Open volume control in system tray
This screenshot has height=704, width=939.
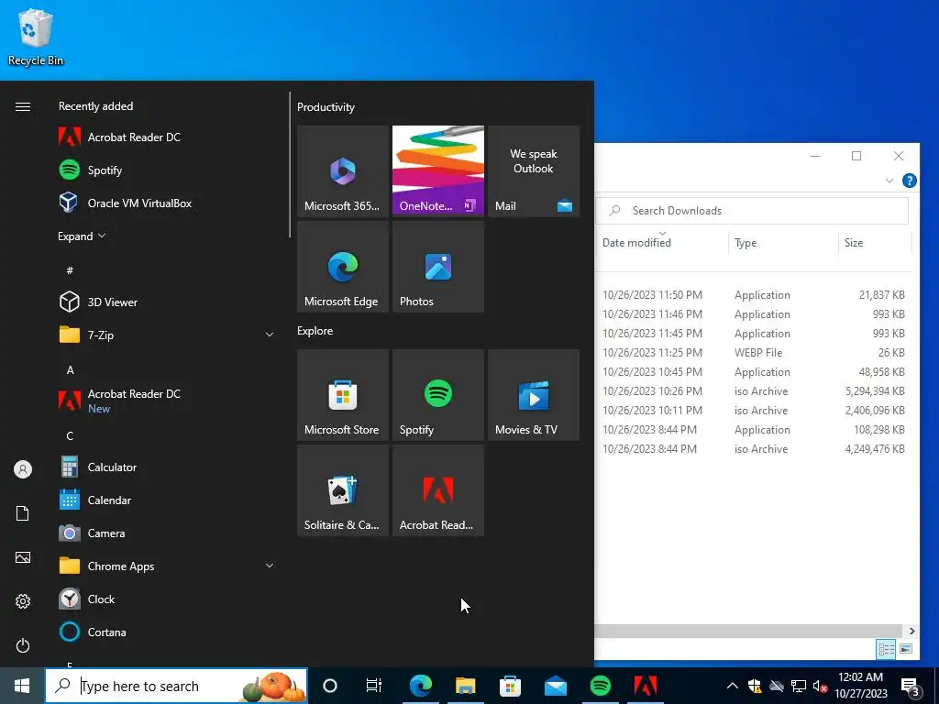820,686
